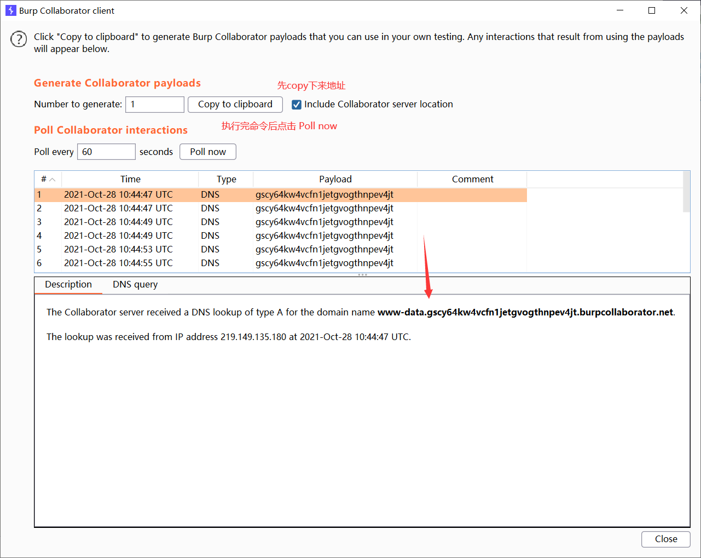Click the split pane divider dots handle
This screenshot has height=558, width=701.
(362, 275)
